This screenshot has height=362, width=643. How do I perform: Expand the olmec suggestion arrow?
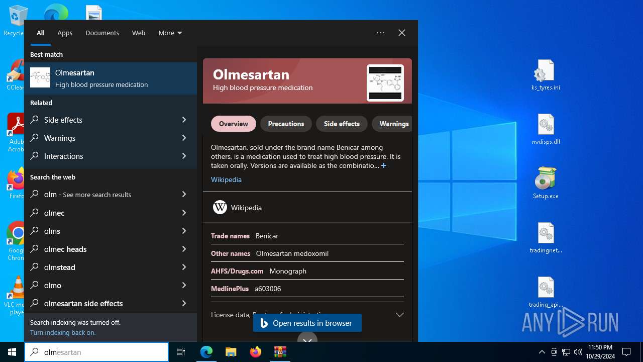pos(184,213)
